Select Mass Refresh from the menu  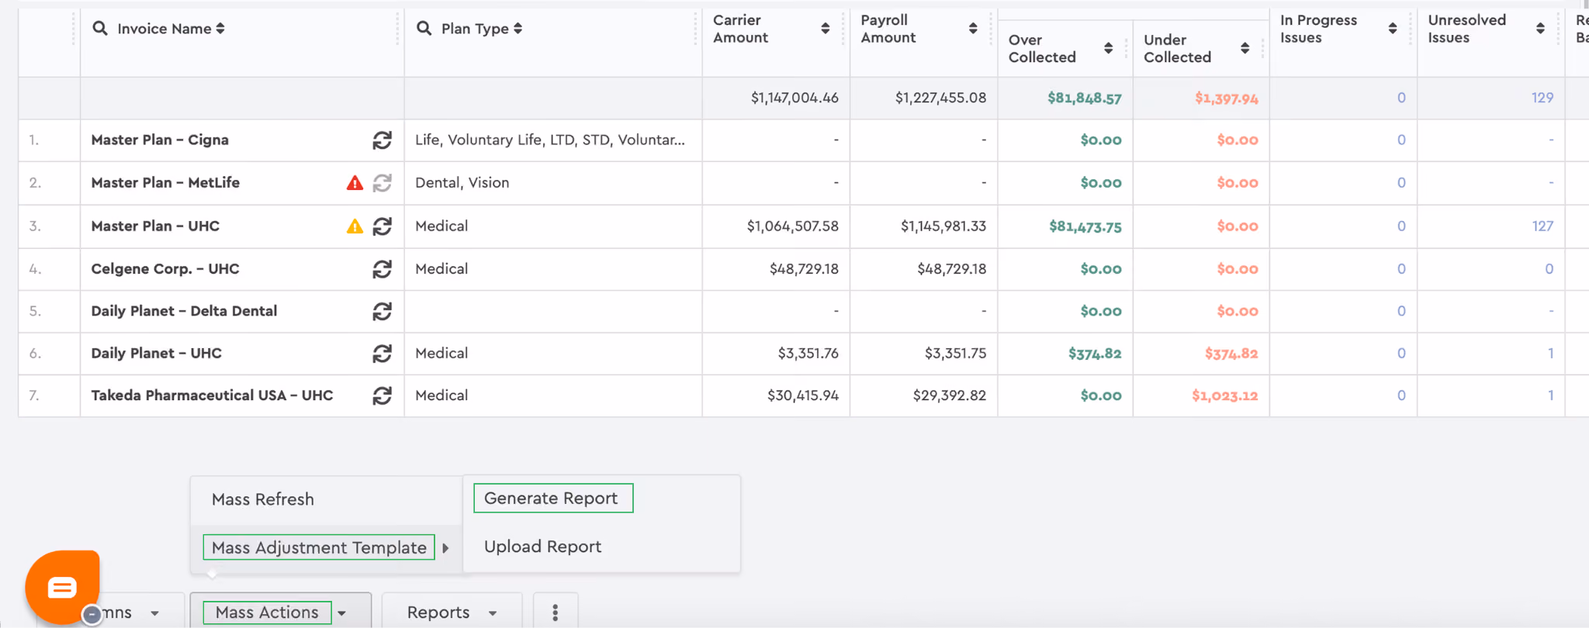click(263, 499)
